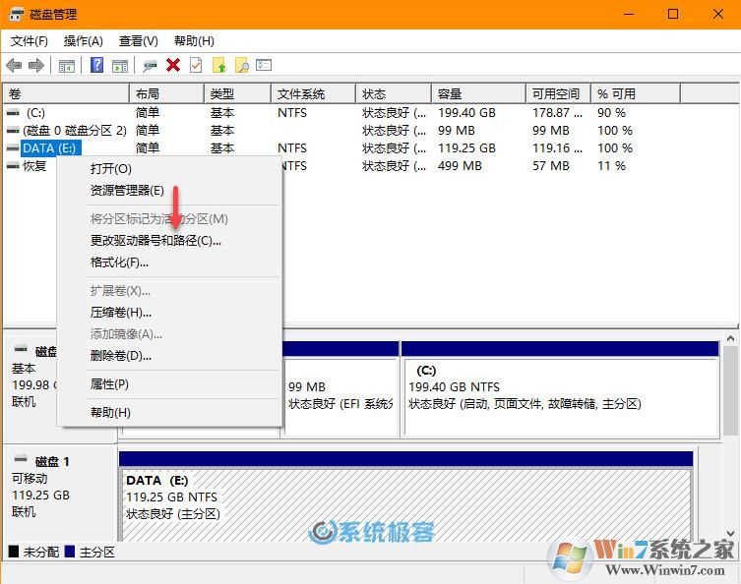
Task: Click the show/hide console tree icon
Action: coord(66,65)
